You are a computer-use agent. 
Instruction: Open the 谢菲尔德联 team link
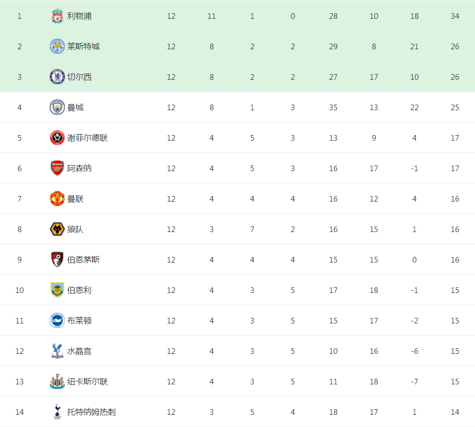[88, 138]
